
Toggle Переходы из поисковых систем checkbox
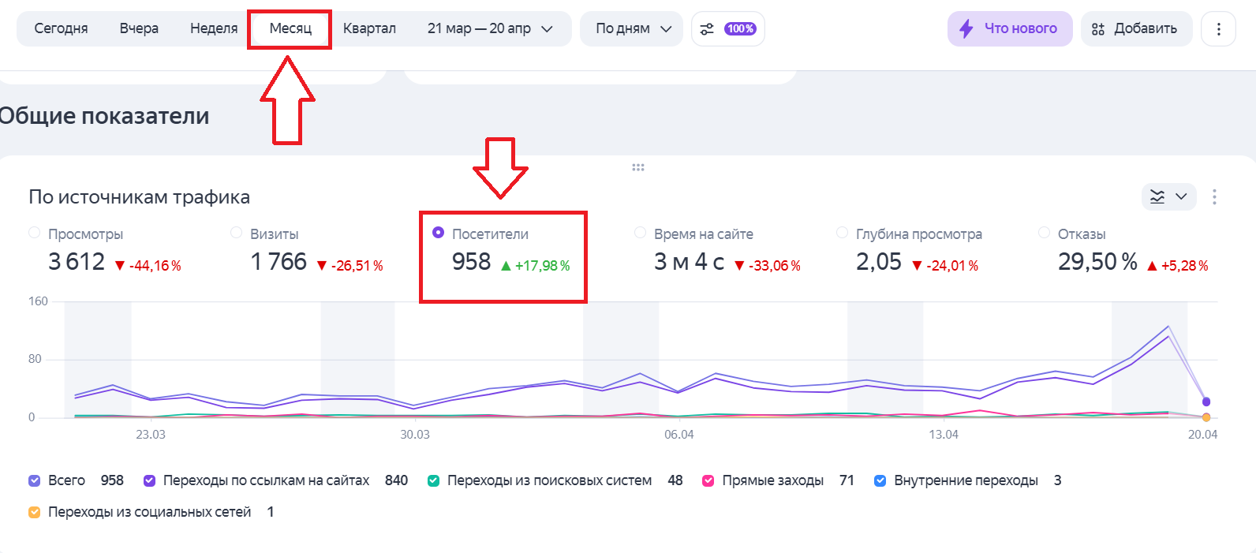pos(433,480)
